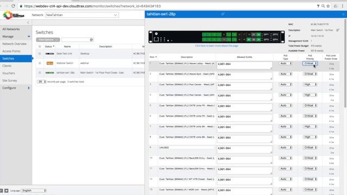347x195 pixels.
Task: Open the browser three-dot menu
Action: tap(342, 6)
